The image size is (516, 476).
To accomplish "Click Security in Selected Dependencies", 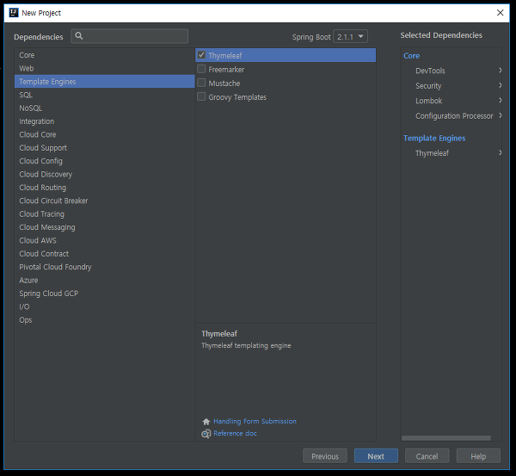I will pyautogui.click(x=428, y=86).
